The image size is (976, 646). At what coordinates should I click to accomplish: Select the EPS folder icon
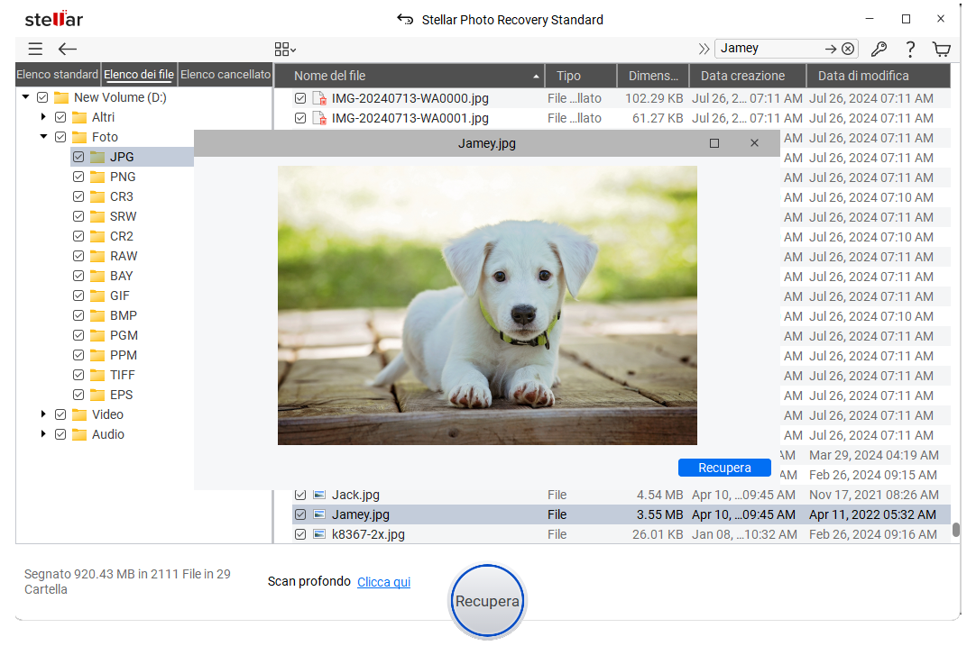(97, 395)
